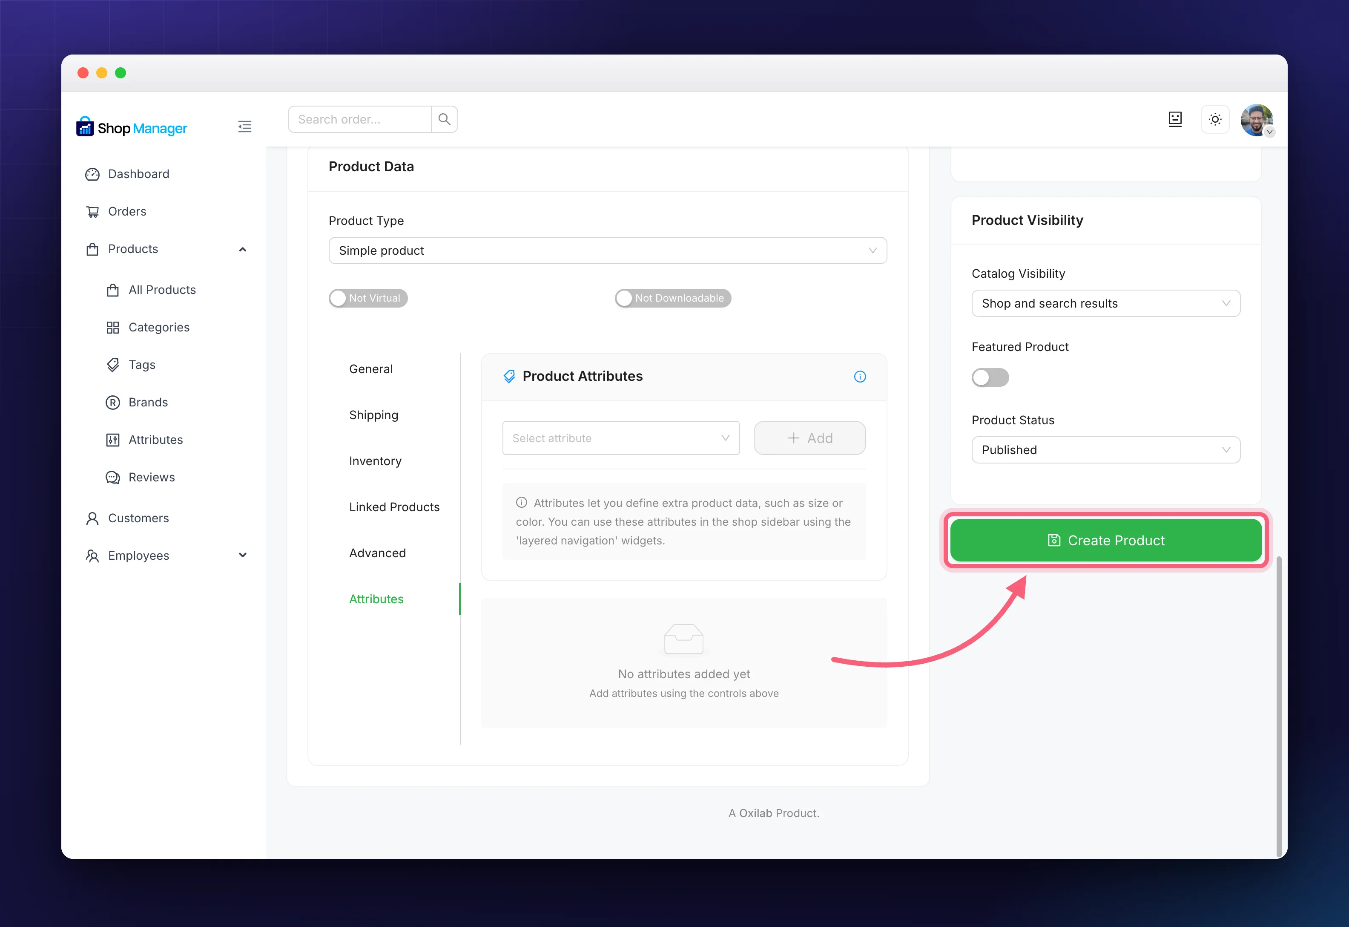Collapse the sidebar using the menu fold icon
Image resolution: width=1349 pixels, height=927 pixels.
(x=245, y=127)
